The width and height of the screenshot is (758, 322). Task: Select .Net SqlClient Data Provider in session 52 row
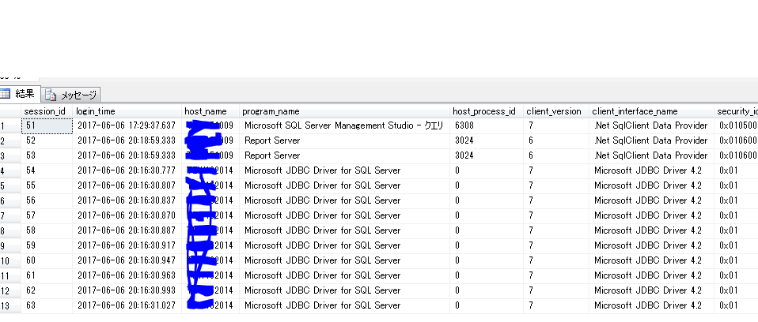coord(652,140)
